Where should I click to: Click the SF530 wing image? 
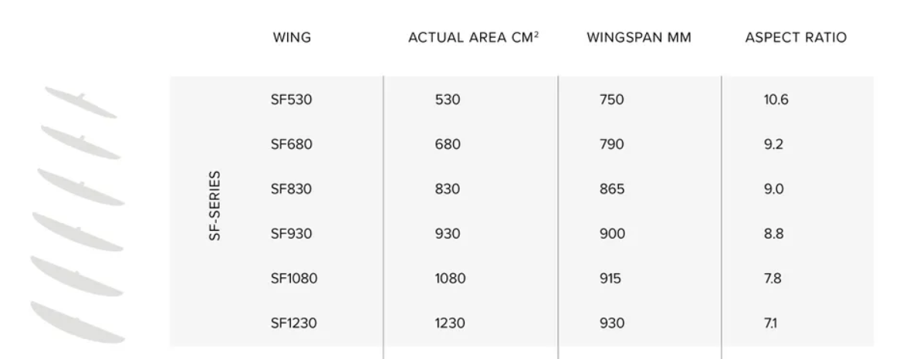click(81, 102)
